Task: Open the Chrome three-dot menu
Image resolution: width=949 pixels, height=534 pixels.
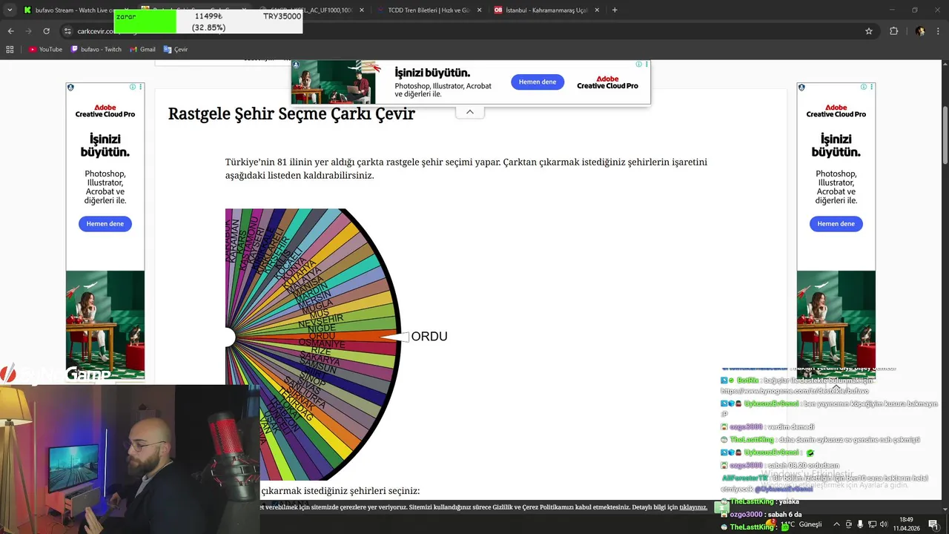Action: (x=939, y=31)
